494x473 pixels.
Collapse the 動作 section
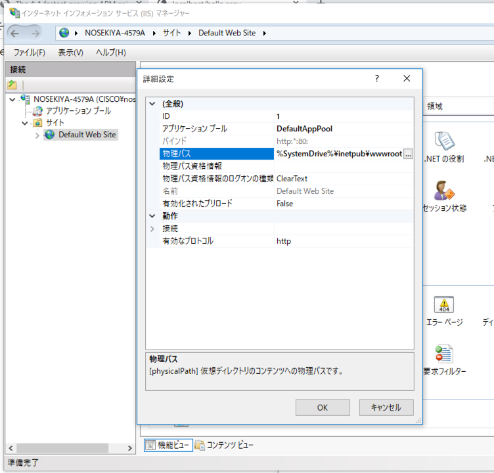[152, 216]
